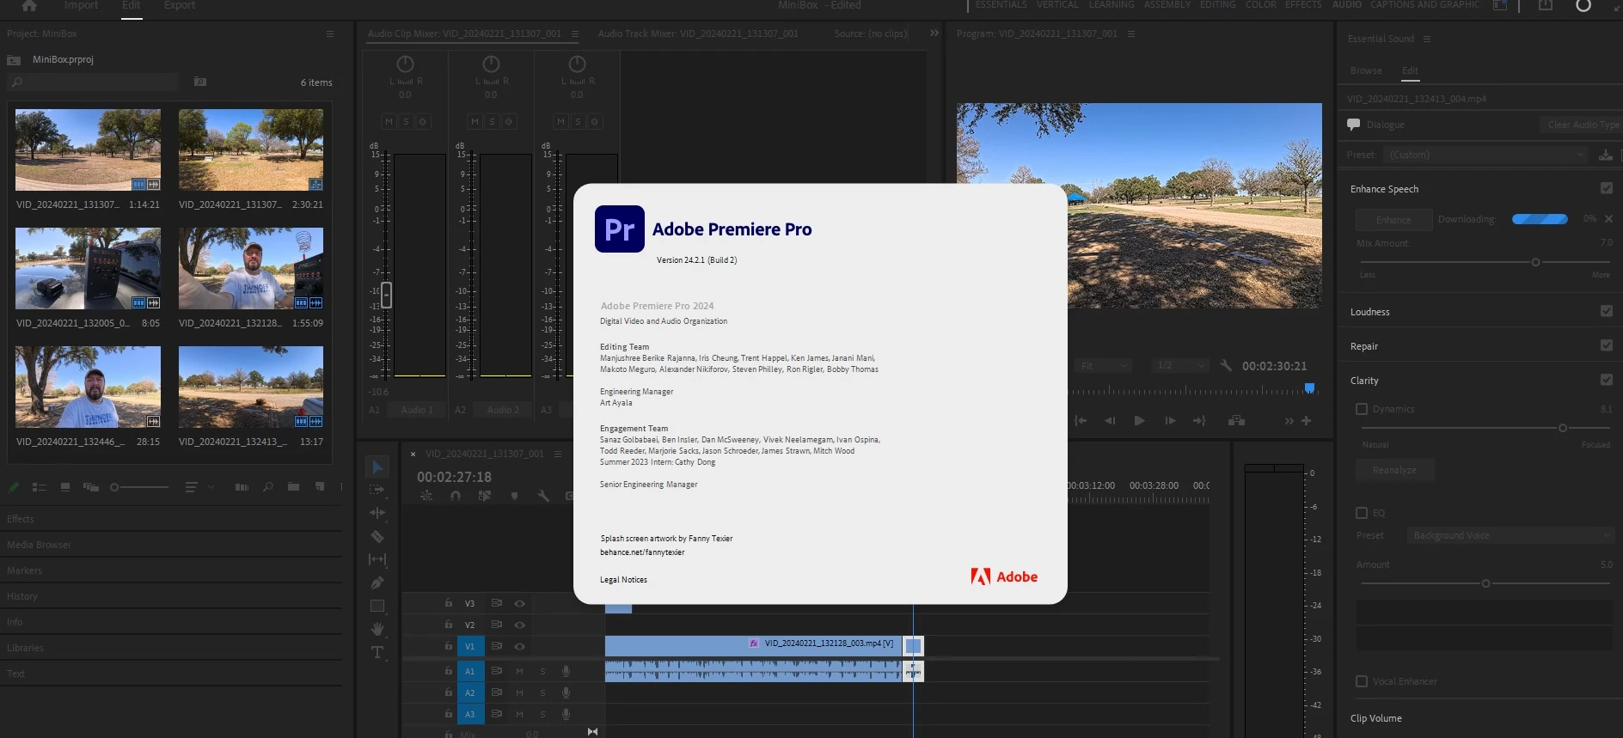Select the Type tool
Image resolution: width=1623 pixels, height=738 pixels.
377,652
